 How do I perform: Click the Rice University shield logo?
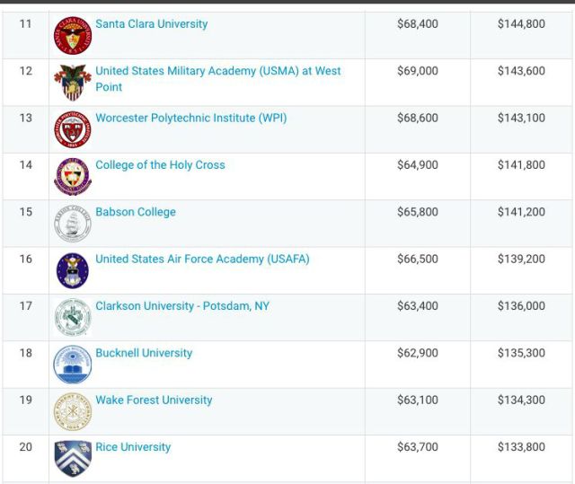click(73, 458)
